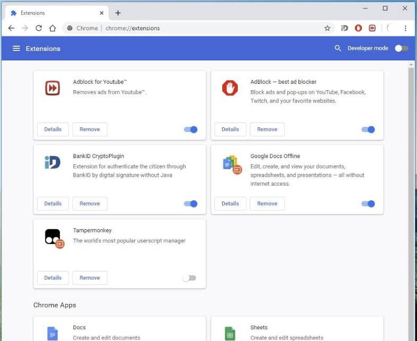Click the chrome://extensions address bar
The height and width of the screenshot is (341, 417).
197,28
